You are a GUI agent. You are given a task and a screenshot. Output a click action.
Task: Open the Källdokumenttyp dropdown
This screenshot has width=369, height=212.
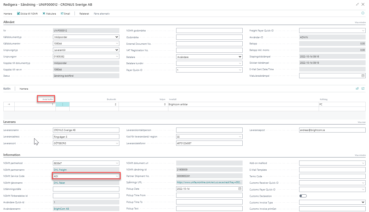click(x=117, y=37)
